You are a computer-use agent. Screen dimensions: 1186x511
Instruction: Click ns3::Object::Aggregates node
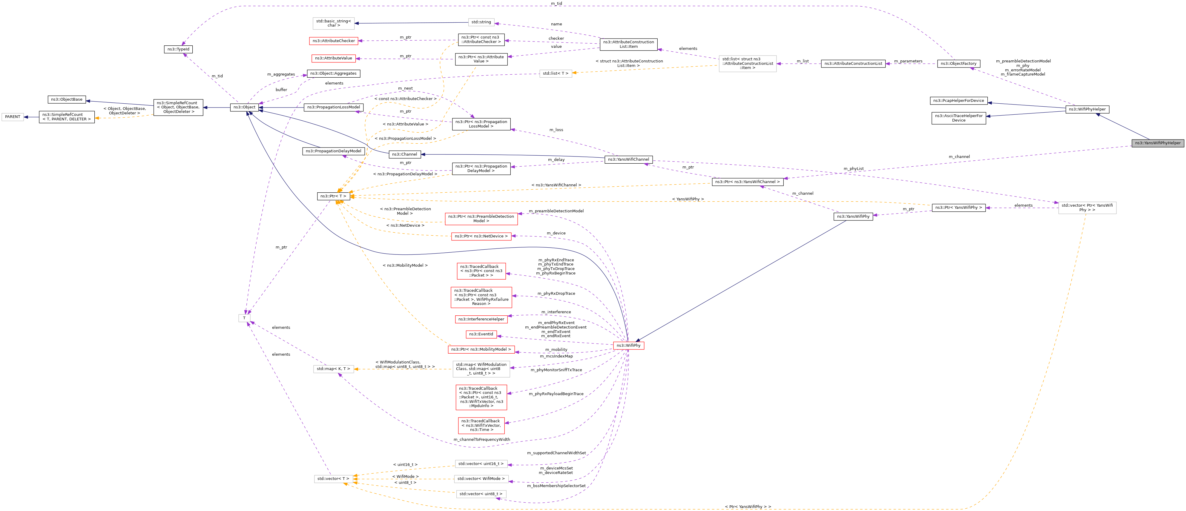333,74
